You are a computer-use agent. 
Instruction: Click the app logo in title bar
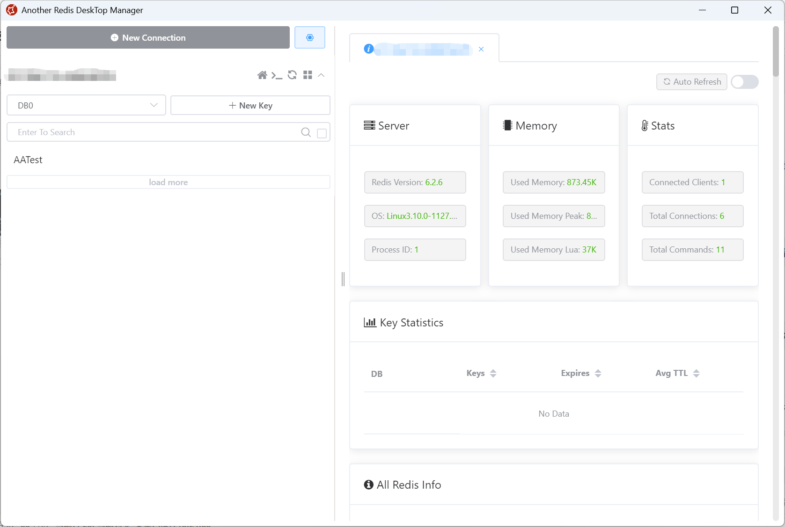click(12, 10)
